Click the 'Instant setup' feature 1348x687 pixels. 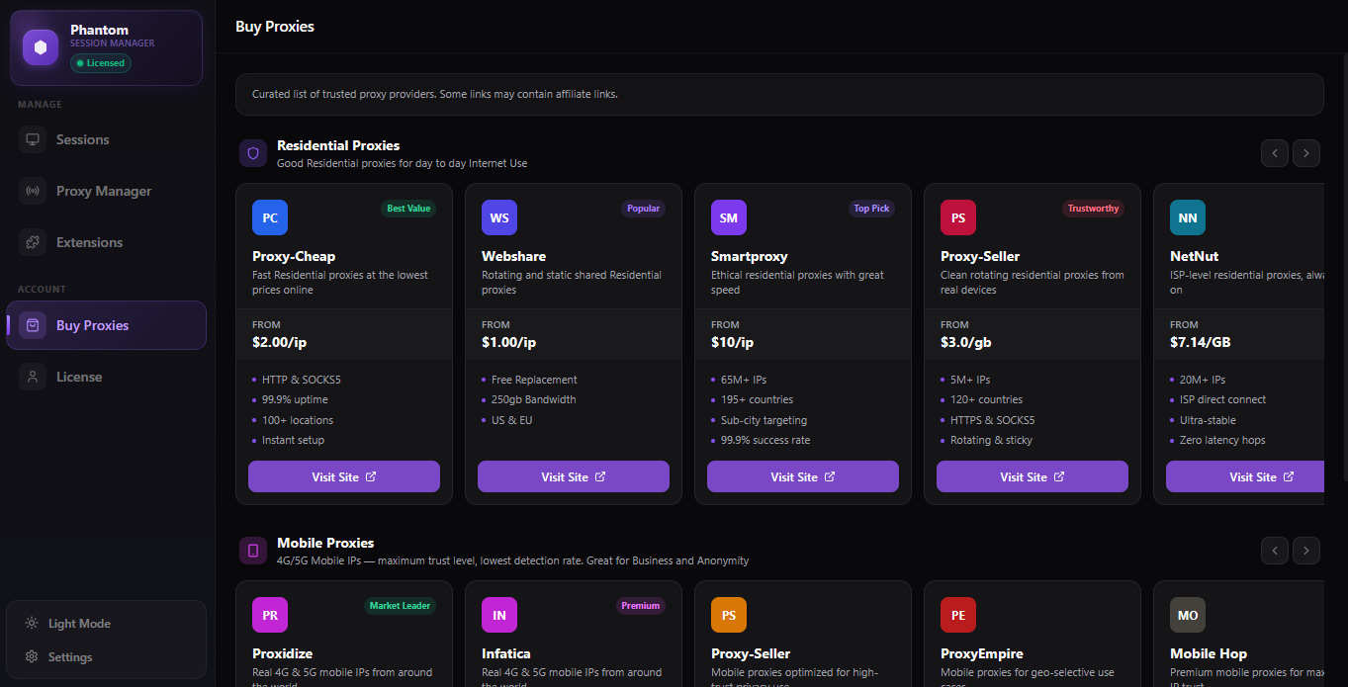pyautogui.click(x=293, y=440)
